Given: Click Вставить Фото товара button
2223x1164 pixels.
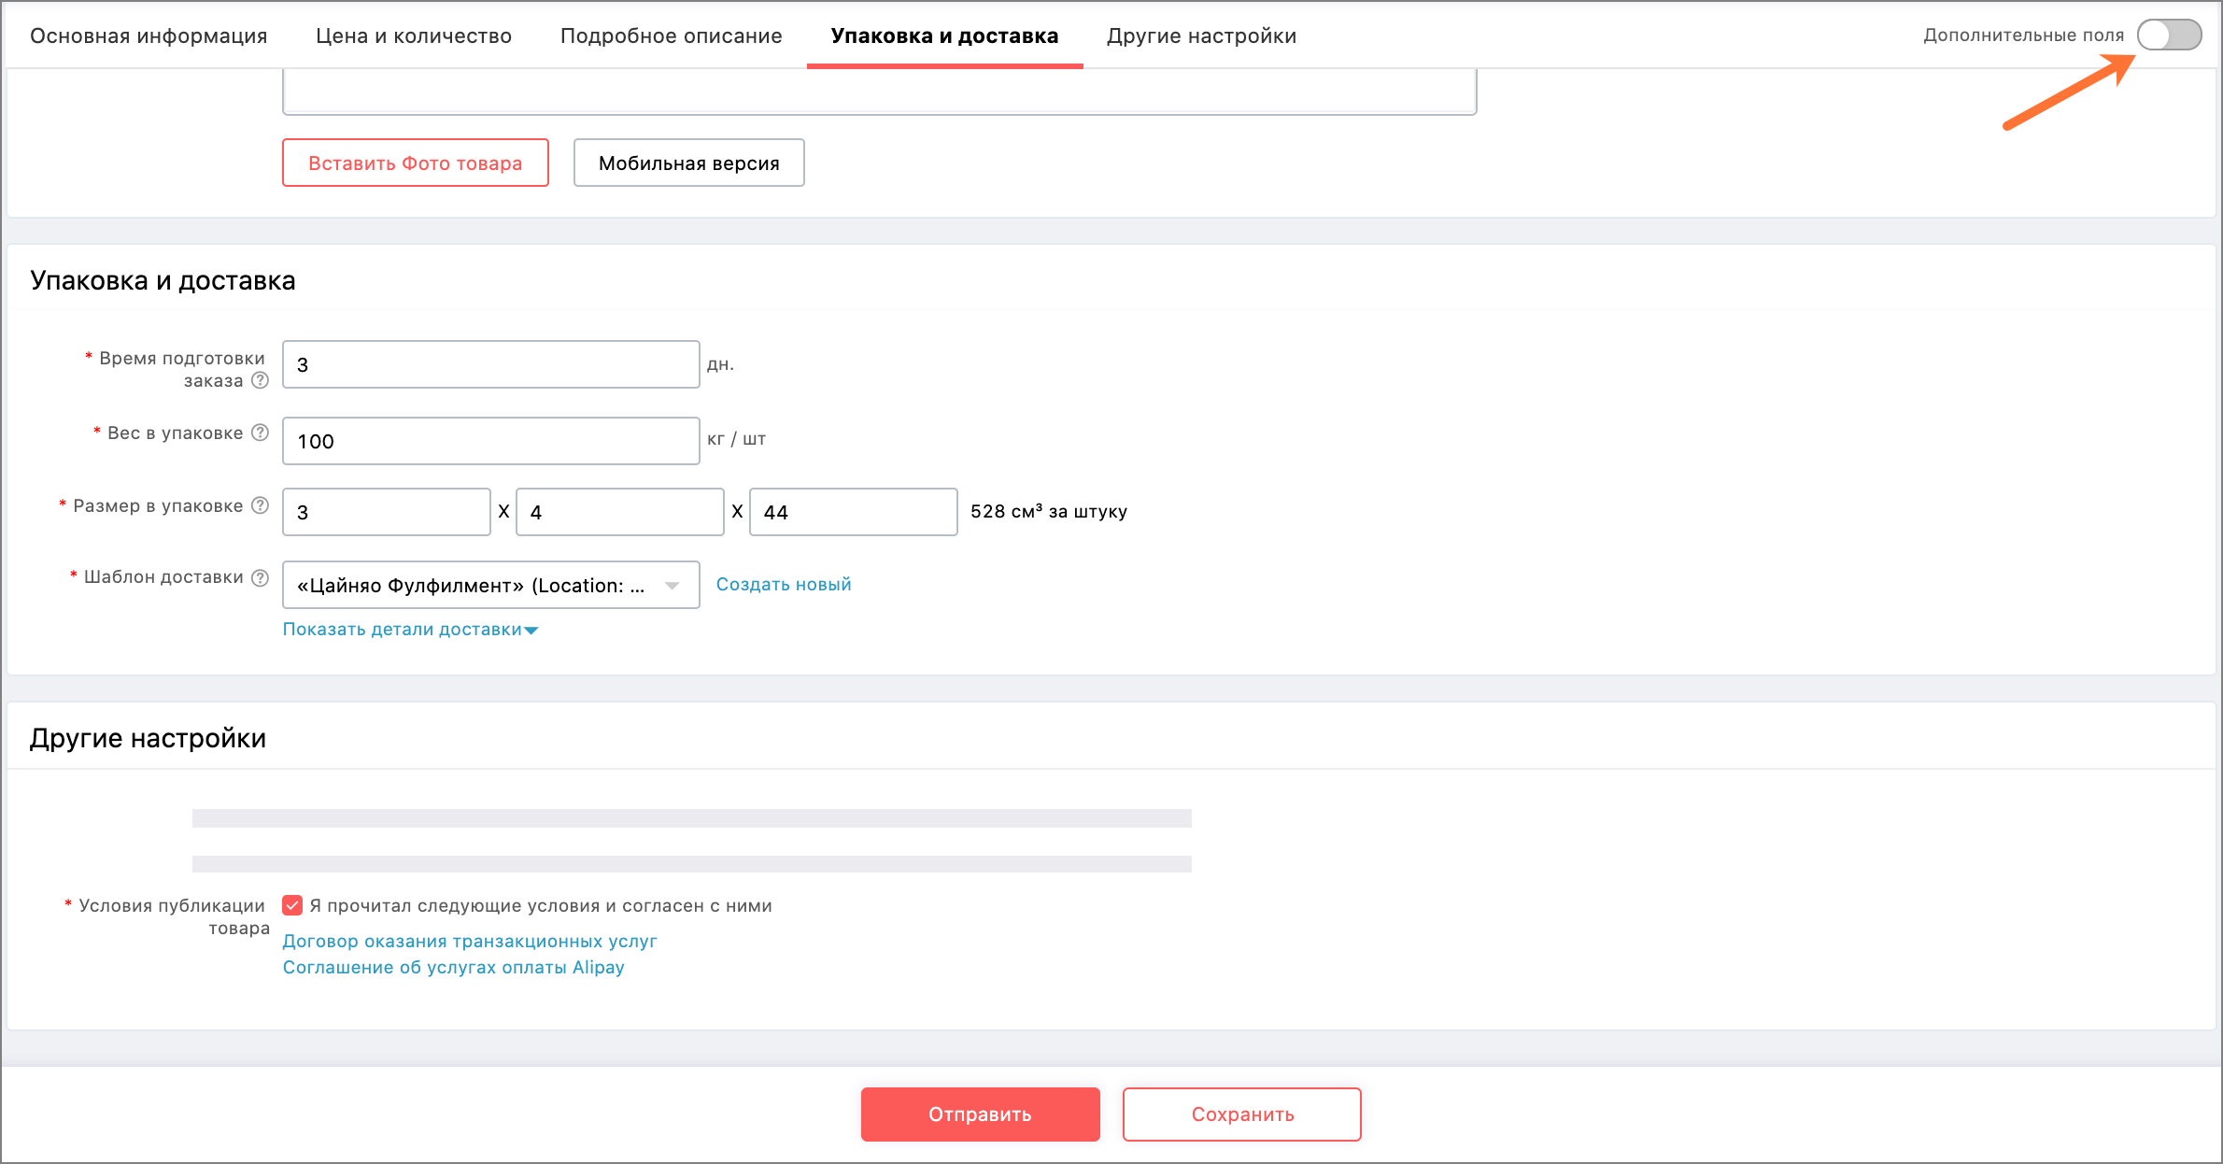Looking at the screenshot, I should 416,163.
